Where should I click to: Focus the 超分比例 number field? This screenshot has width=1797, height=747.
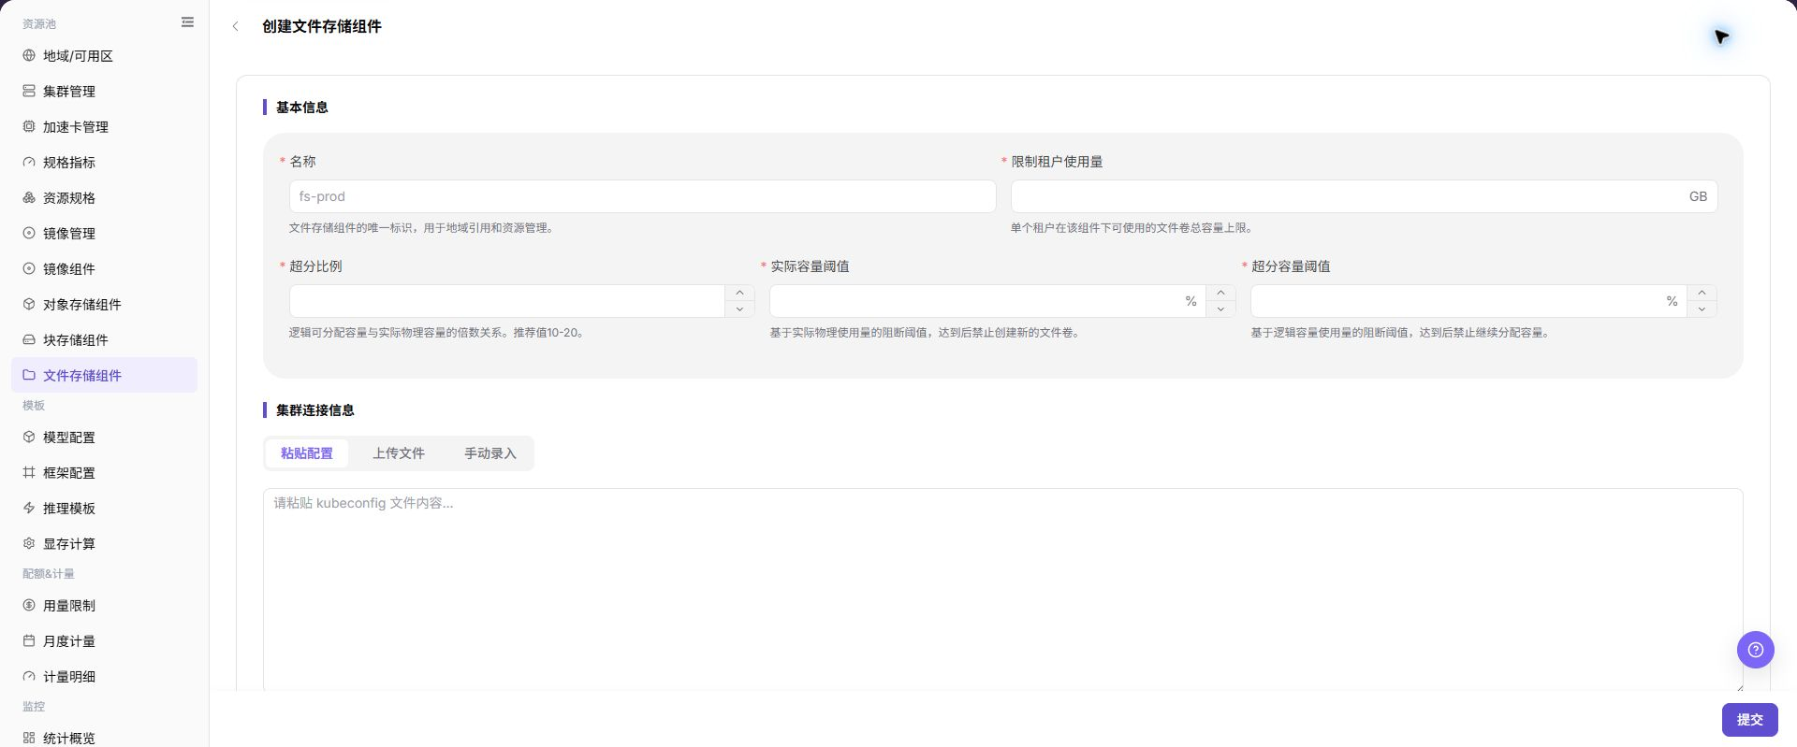tap(507, 301)
